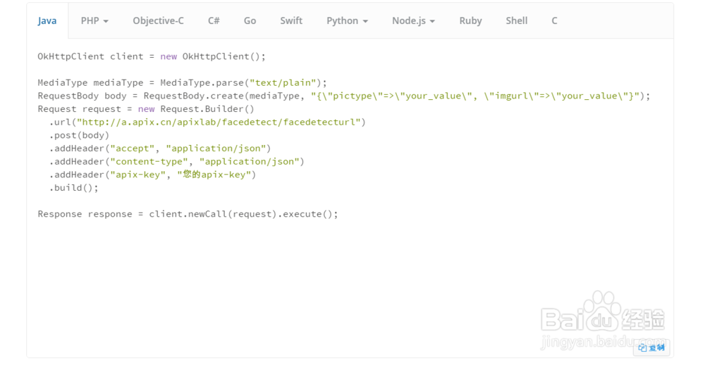Click the .build() code line

[x=74, y=188]
